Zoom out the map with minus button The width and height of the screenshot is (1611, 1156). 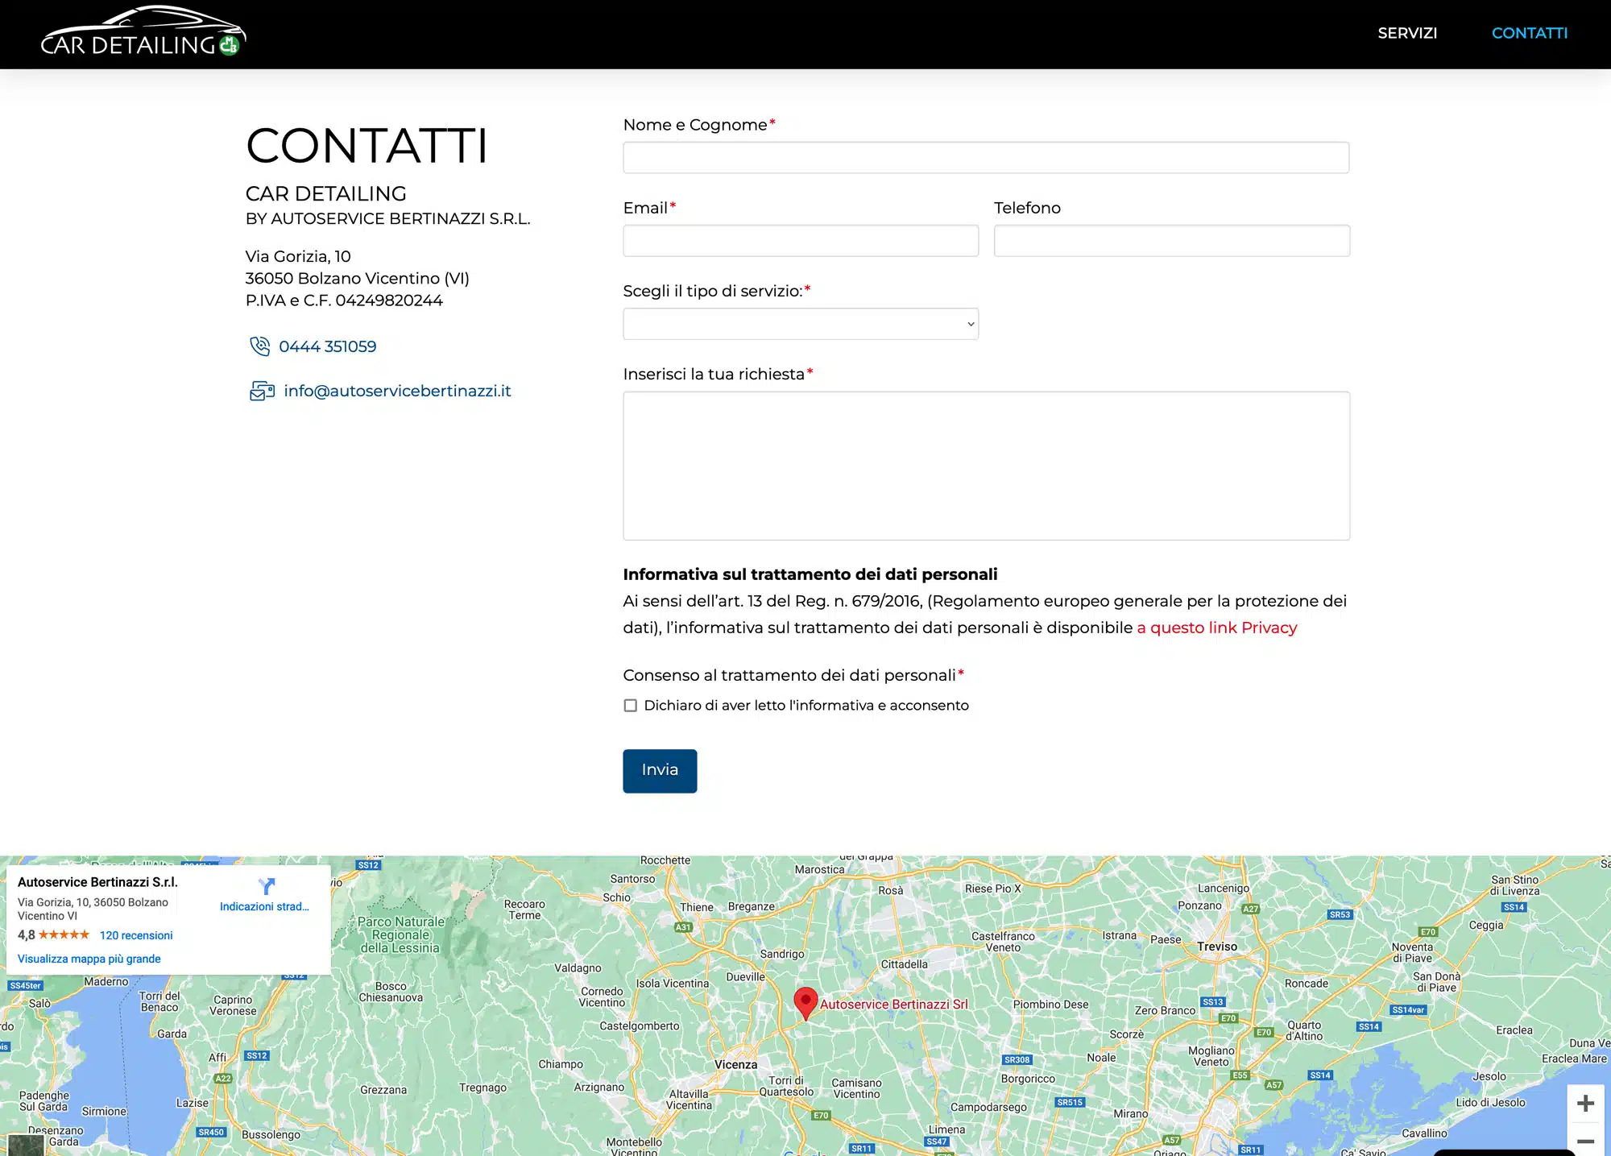pyautogui.click(x=1585, y=1141)
